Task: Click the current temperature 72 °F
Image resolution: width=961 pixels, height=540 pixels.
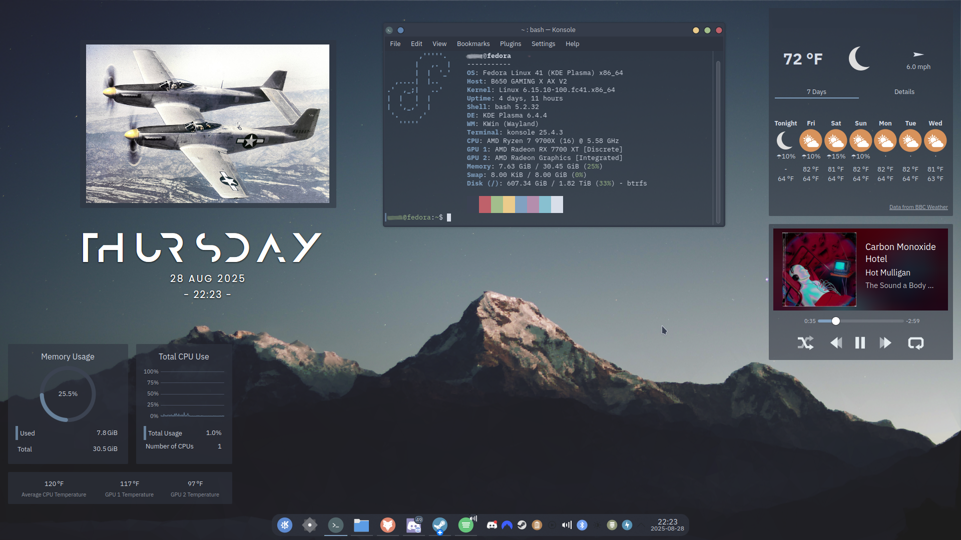Action: coord(803,59)
